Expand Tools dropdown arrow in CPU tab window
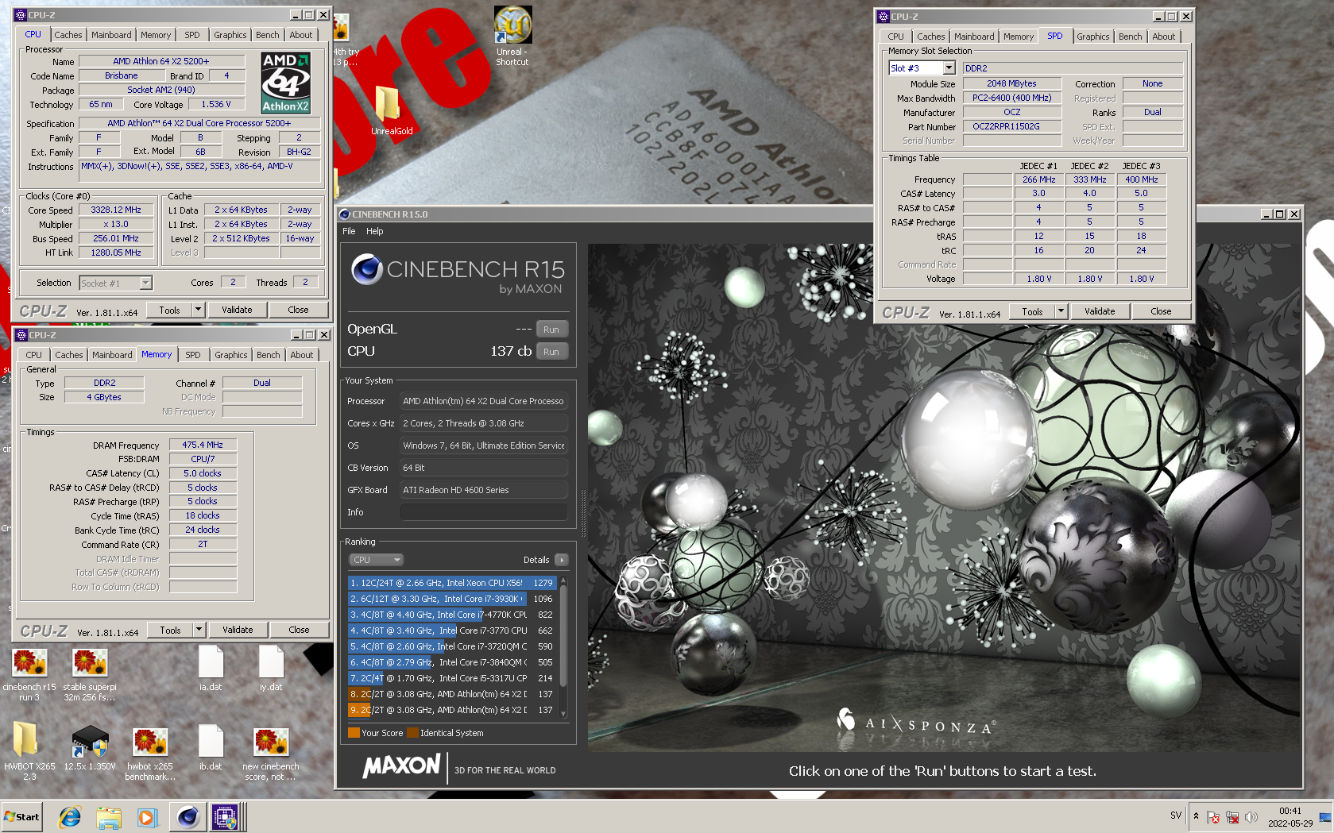This screenshot has height=833, width=1334. (199, 310)
